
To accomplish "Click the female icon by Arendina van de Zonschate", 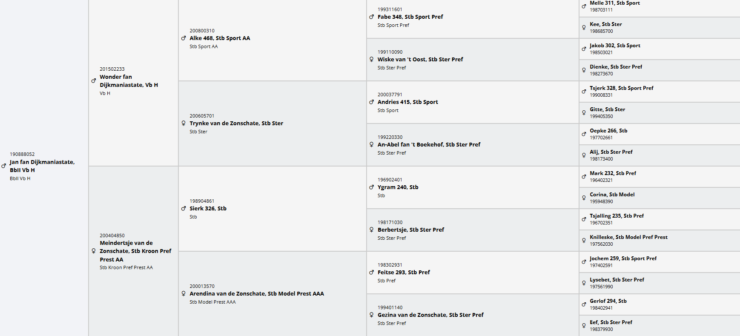I will (184, 294).
